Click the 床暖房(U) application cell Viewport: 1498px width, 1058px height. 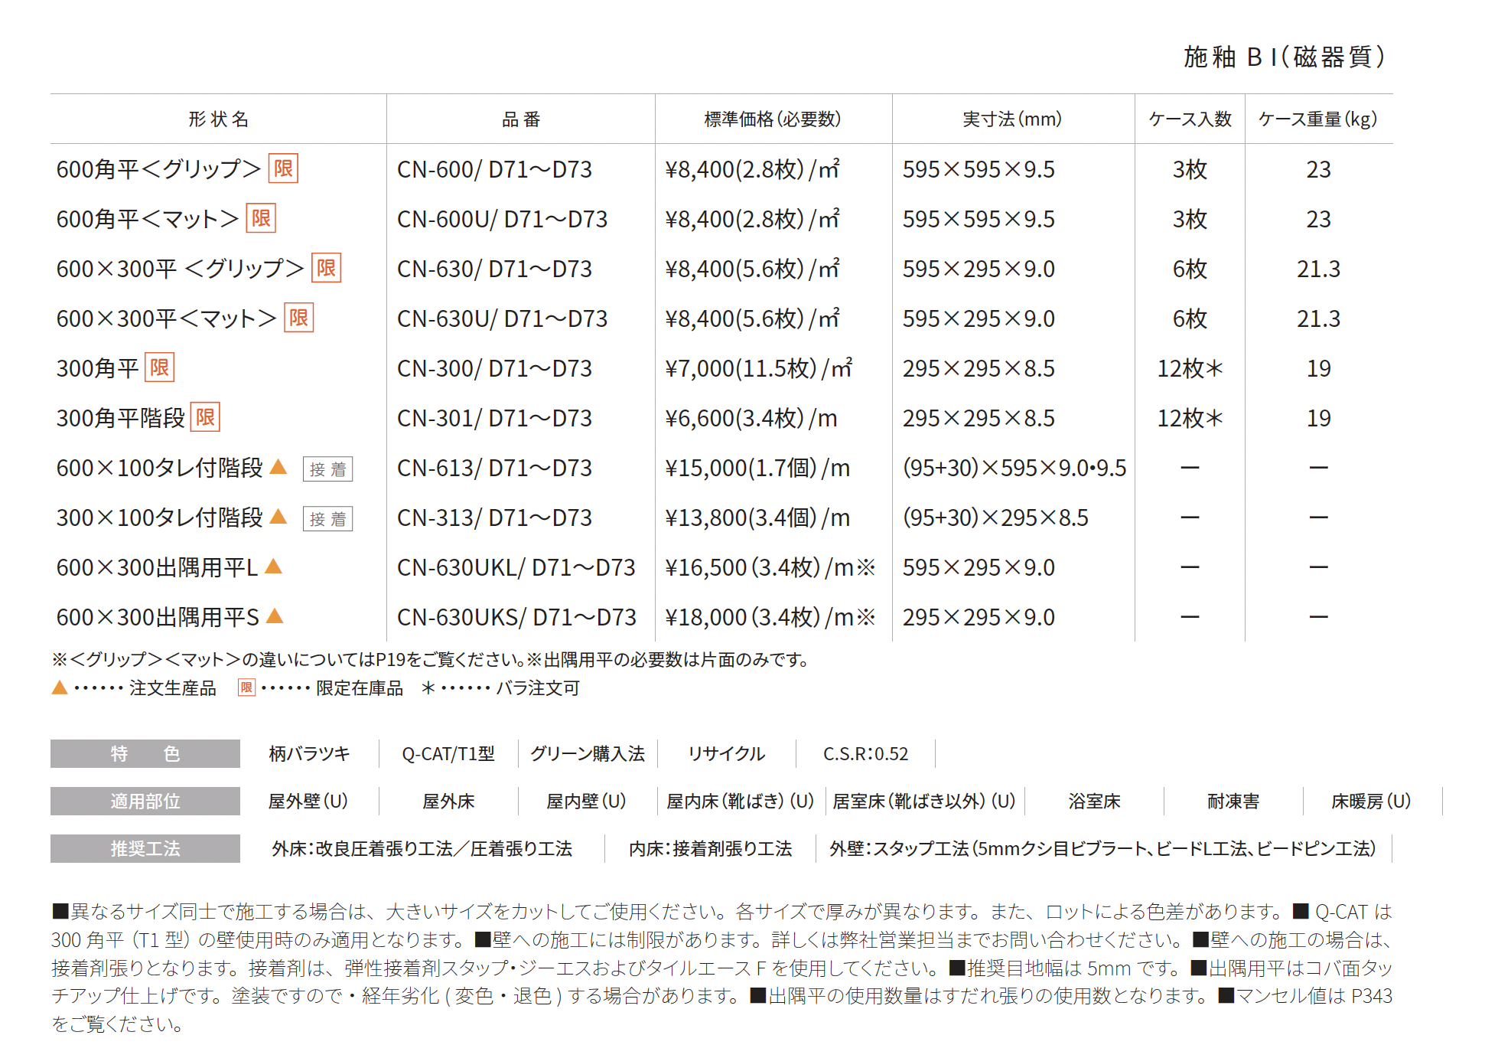(1371, 802)
